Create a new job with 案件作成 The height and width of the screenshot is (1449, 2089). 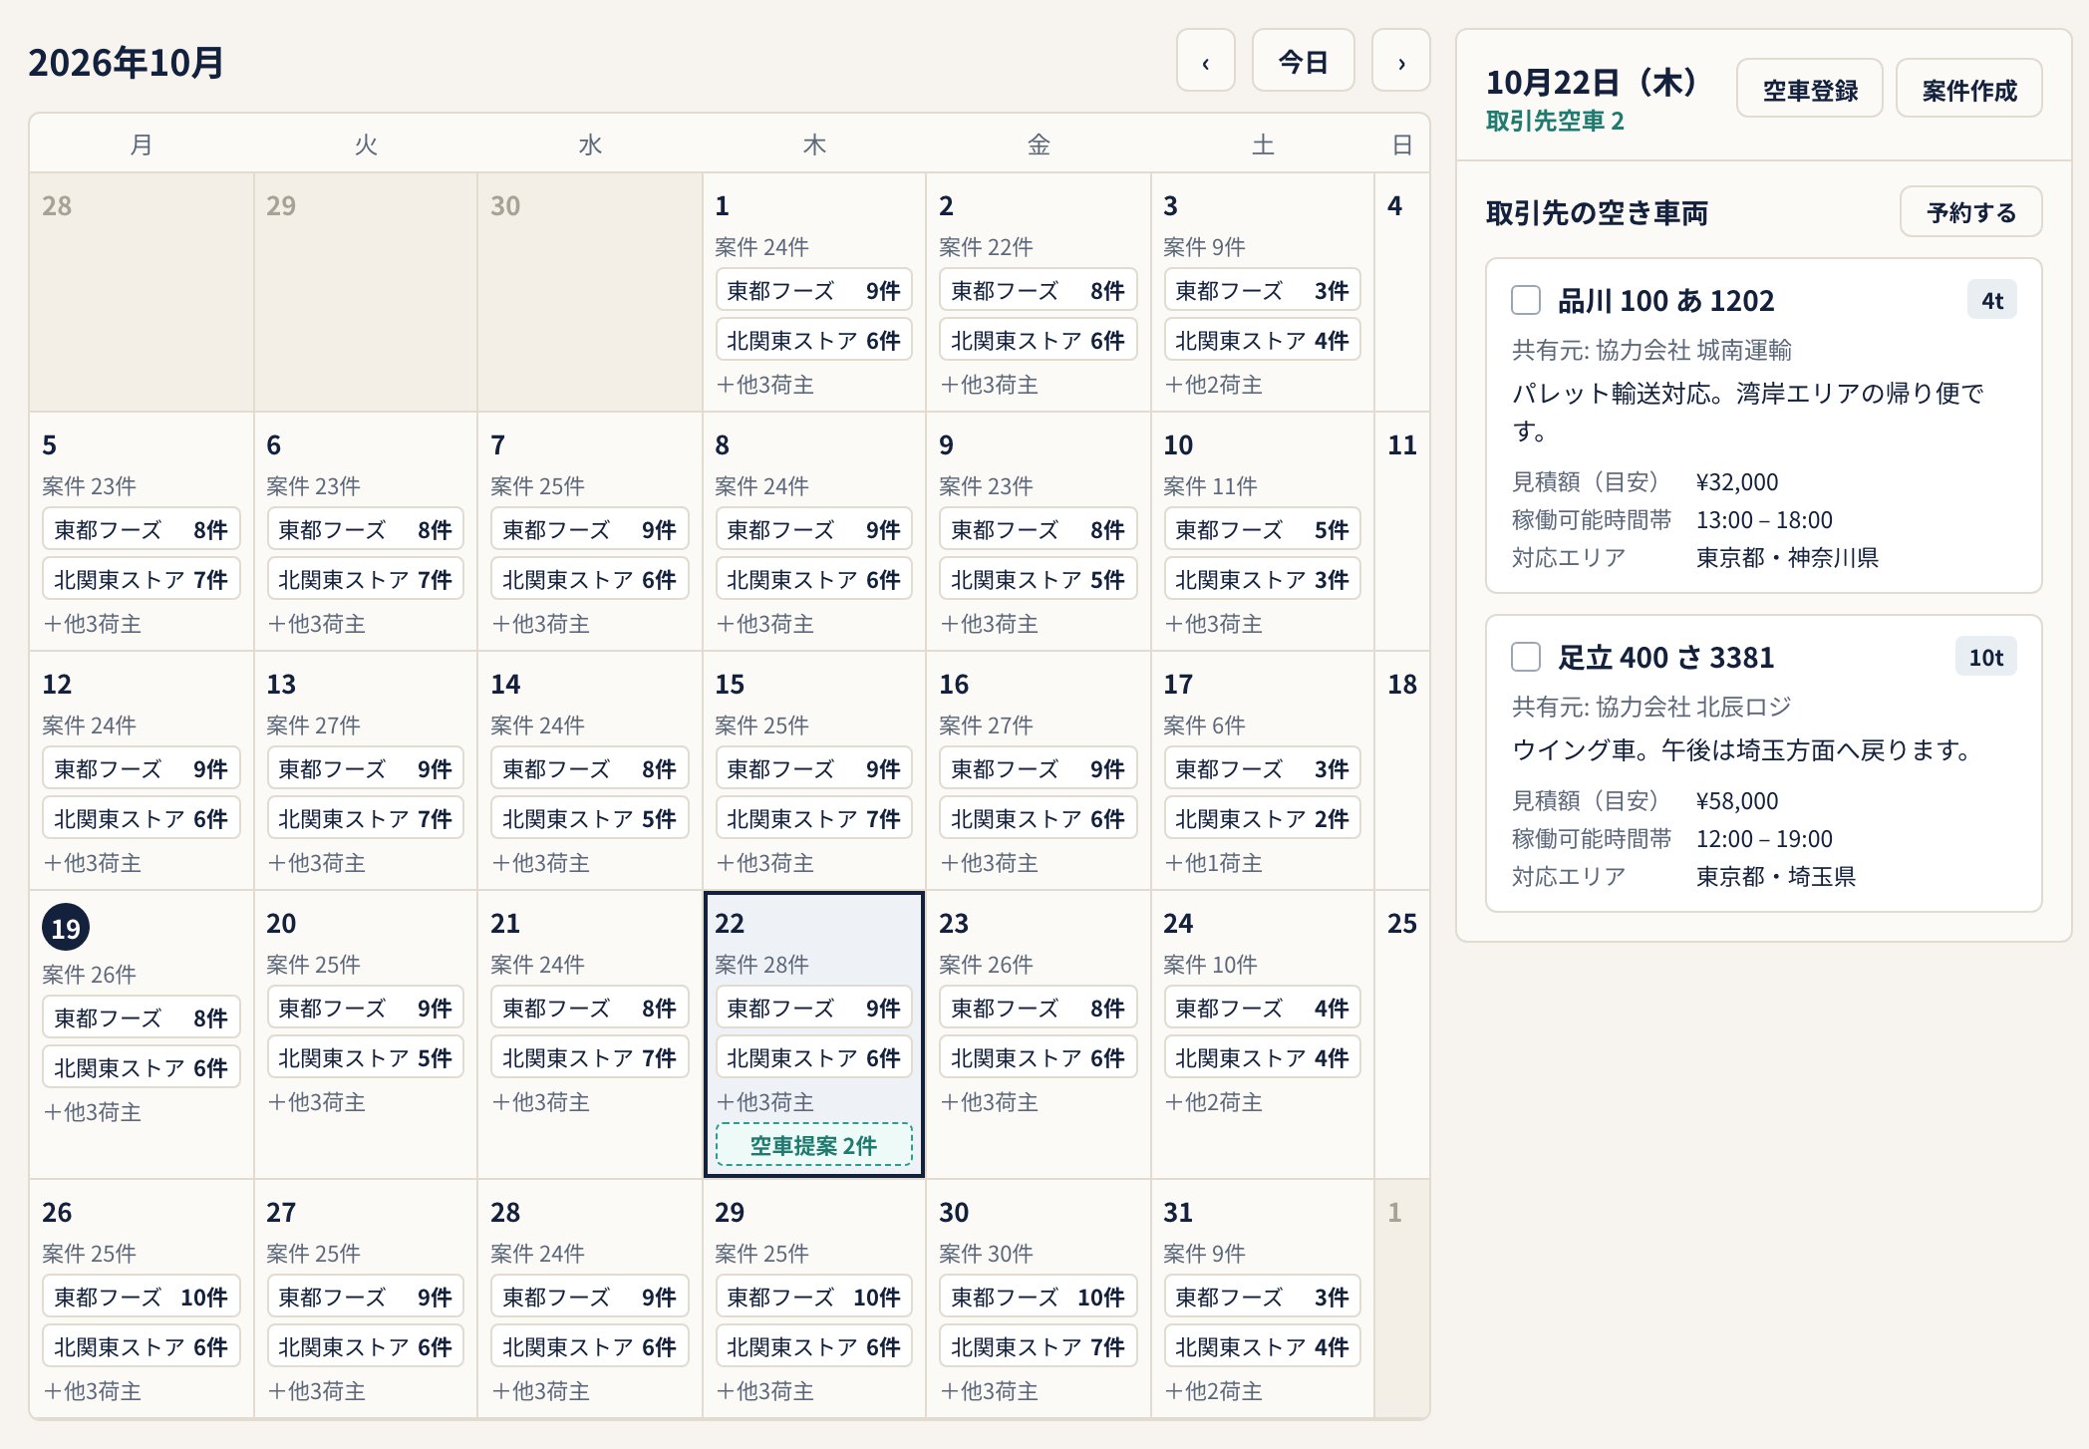point(1968,90)
